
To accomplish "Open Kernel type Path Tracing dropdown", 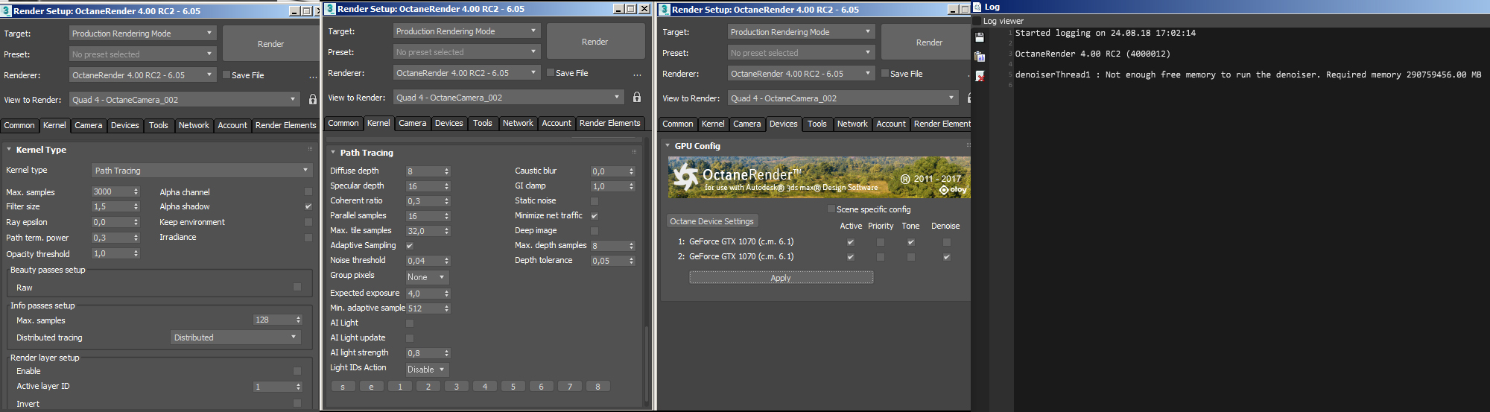I will pyautogui.click(x=201, y=171).
